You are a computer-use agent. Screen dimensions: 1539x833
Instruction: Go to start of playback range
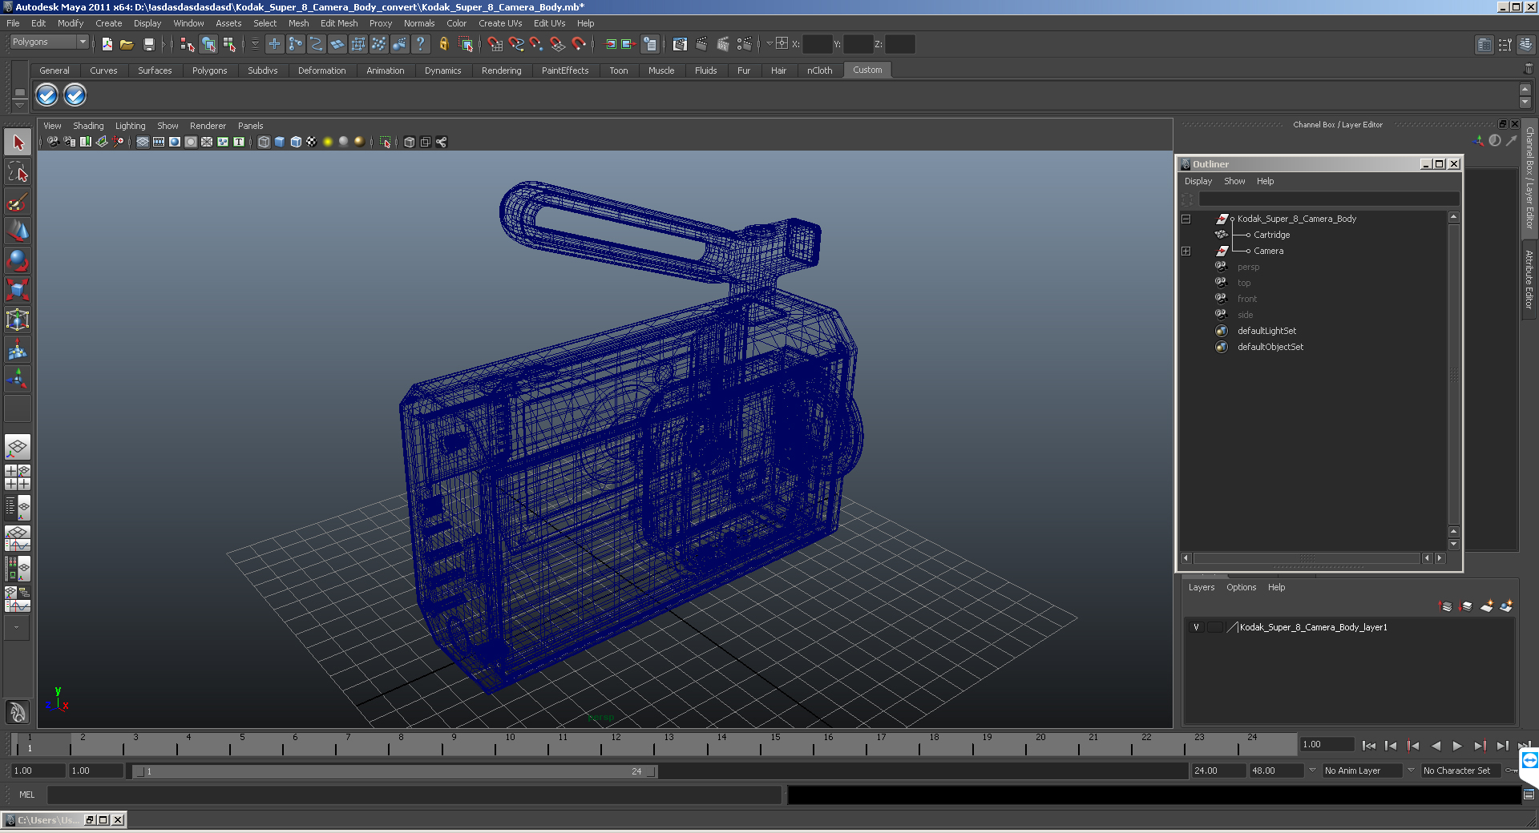(x=1368, y=746)
